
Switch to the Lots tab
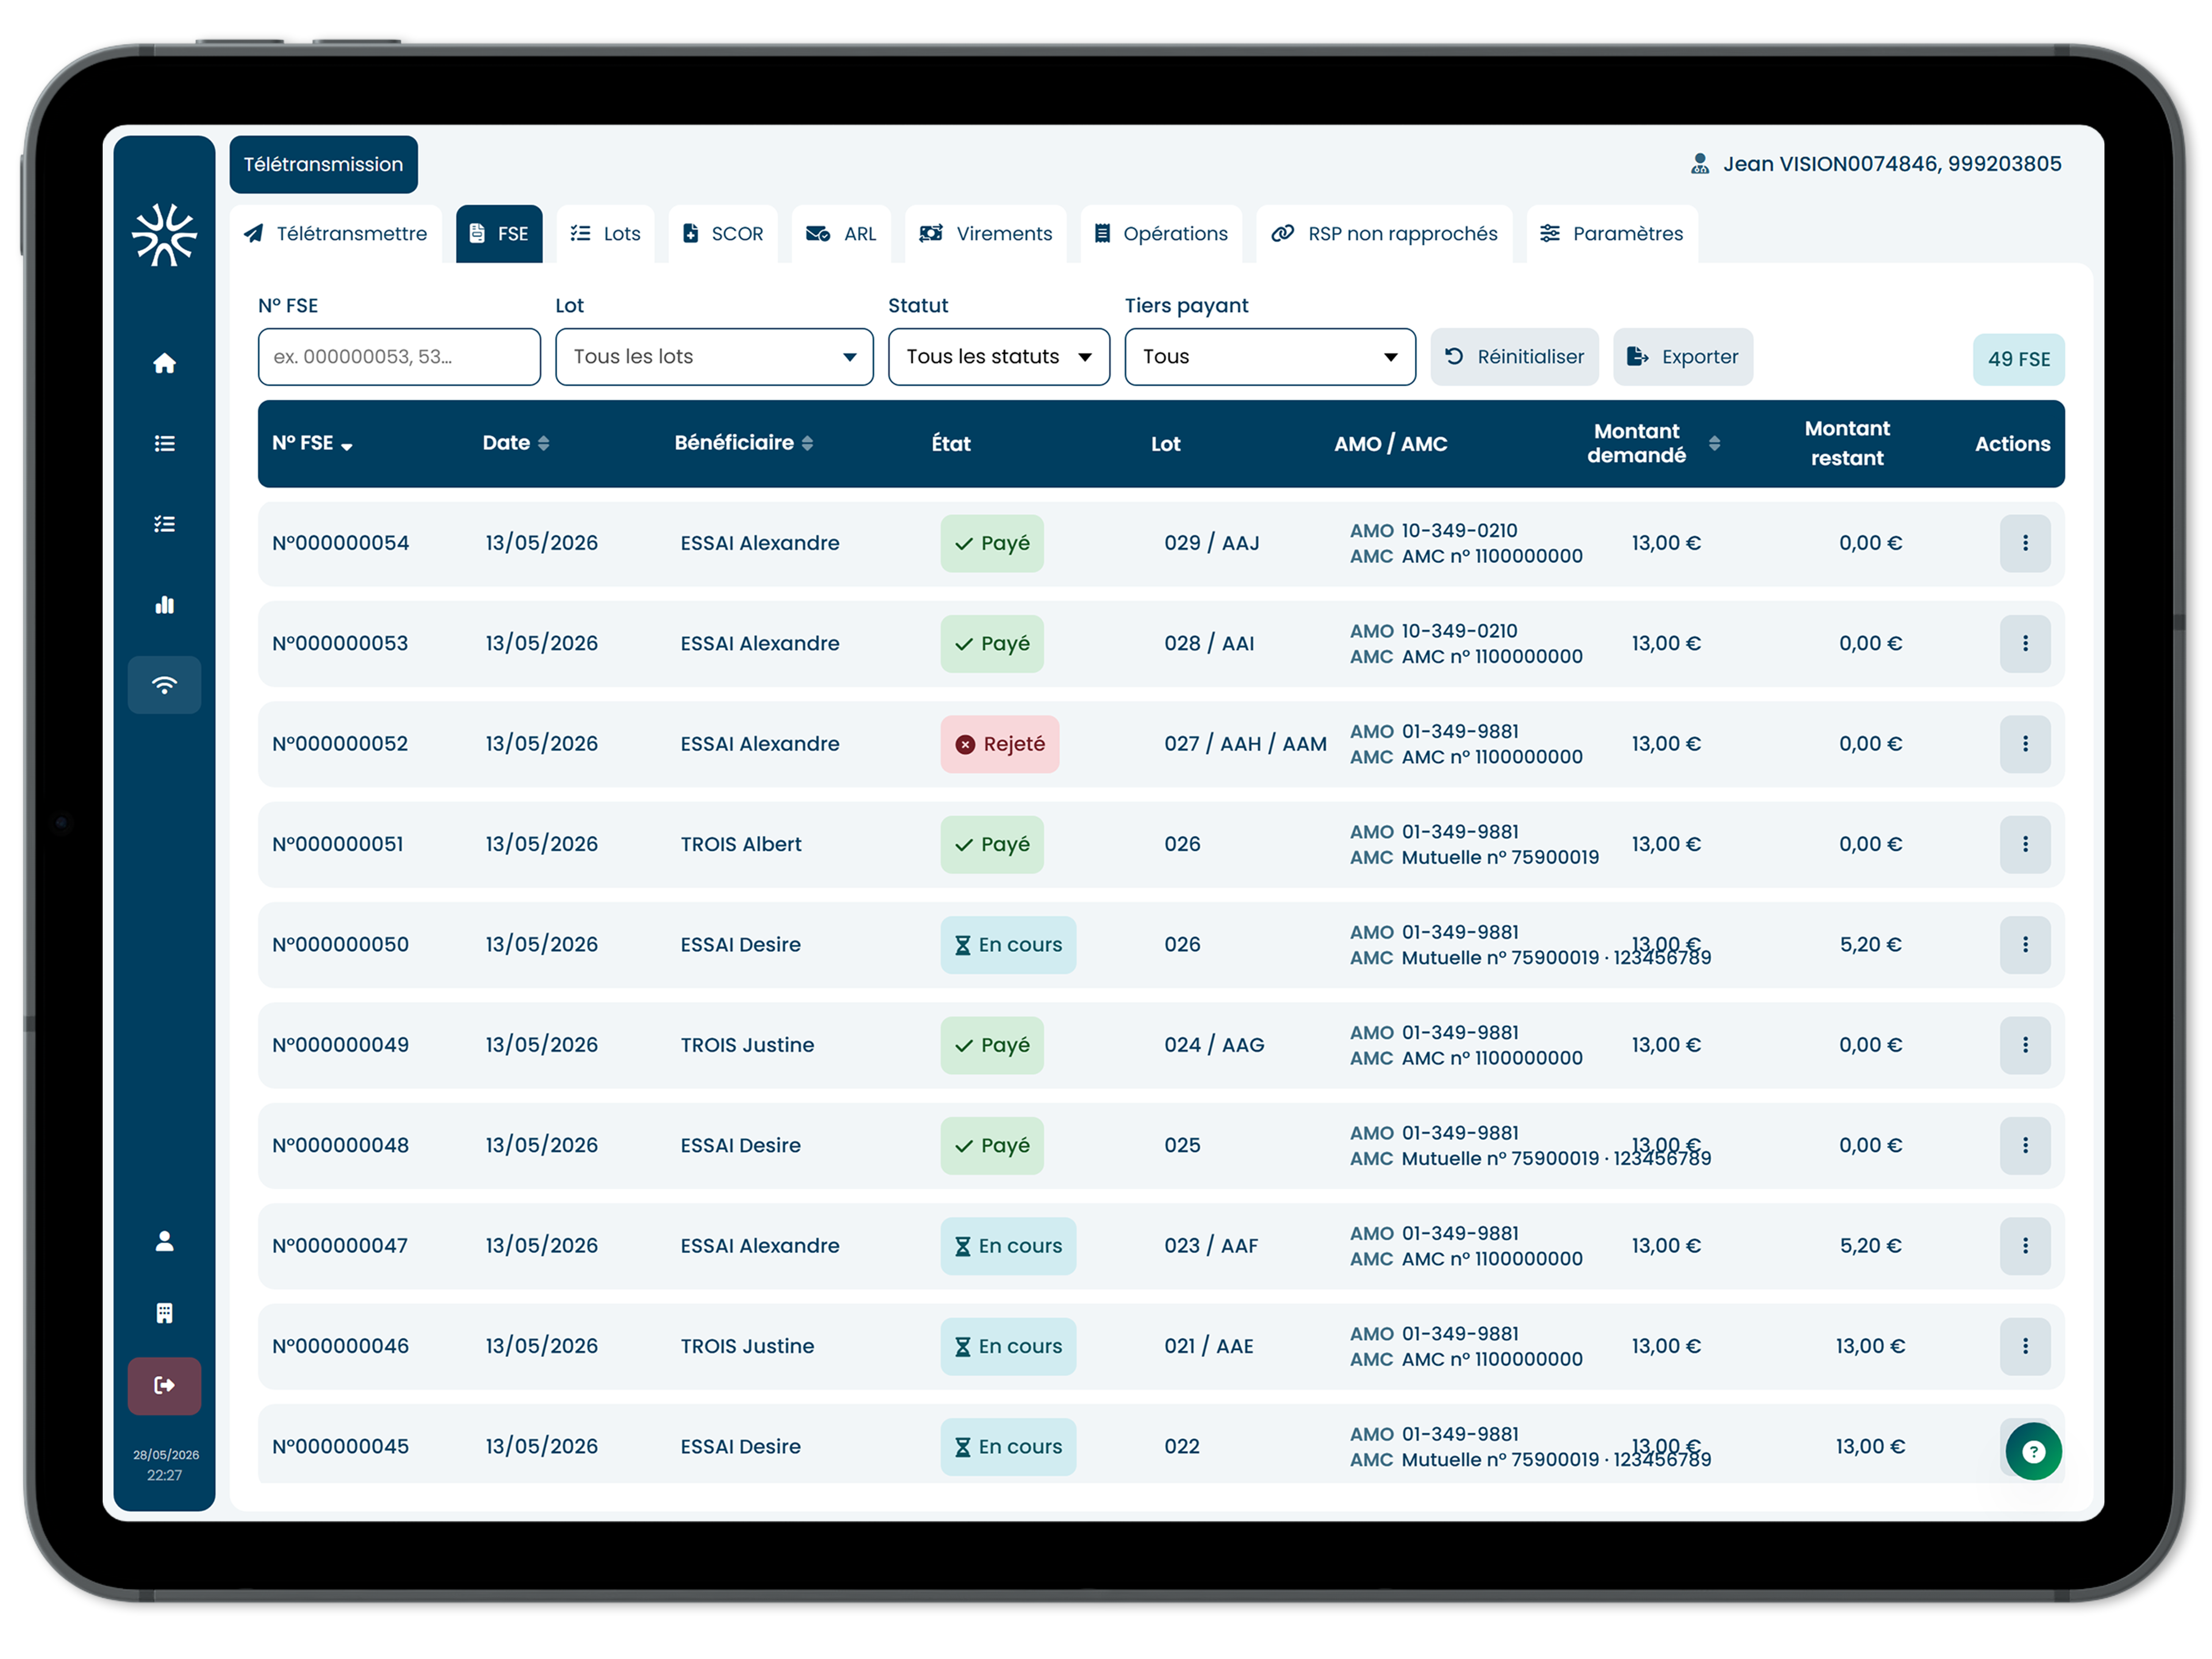pyautogui.click(x=606, y=234)
